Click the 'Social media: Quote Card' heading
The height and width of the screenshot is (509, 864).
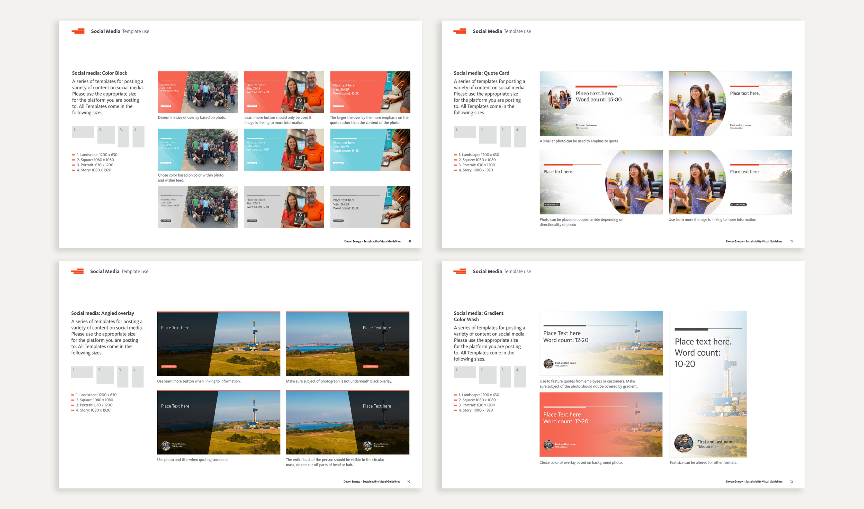pyautogui.click(x=481, y=73)
